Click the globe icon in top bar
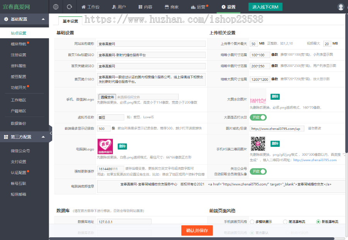This screenshot has height=240, width=348. [x=56, y=7]
